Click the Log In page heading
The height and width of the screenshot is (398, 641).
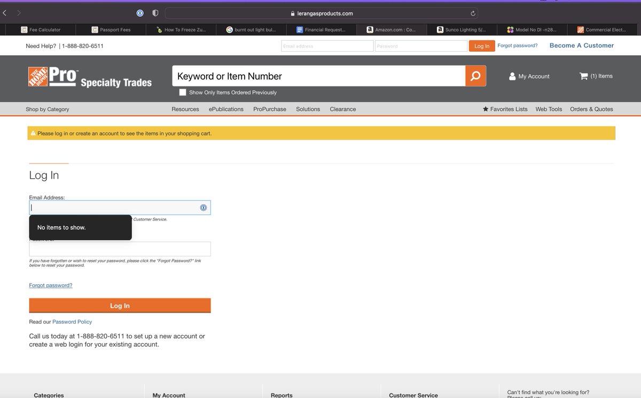coord(44,176)
